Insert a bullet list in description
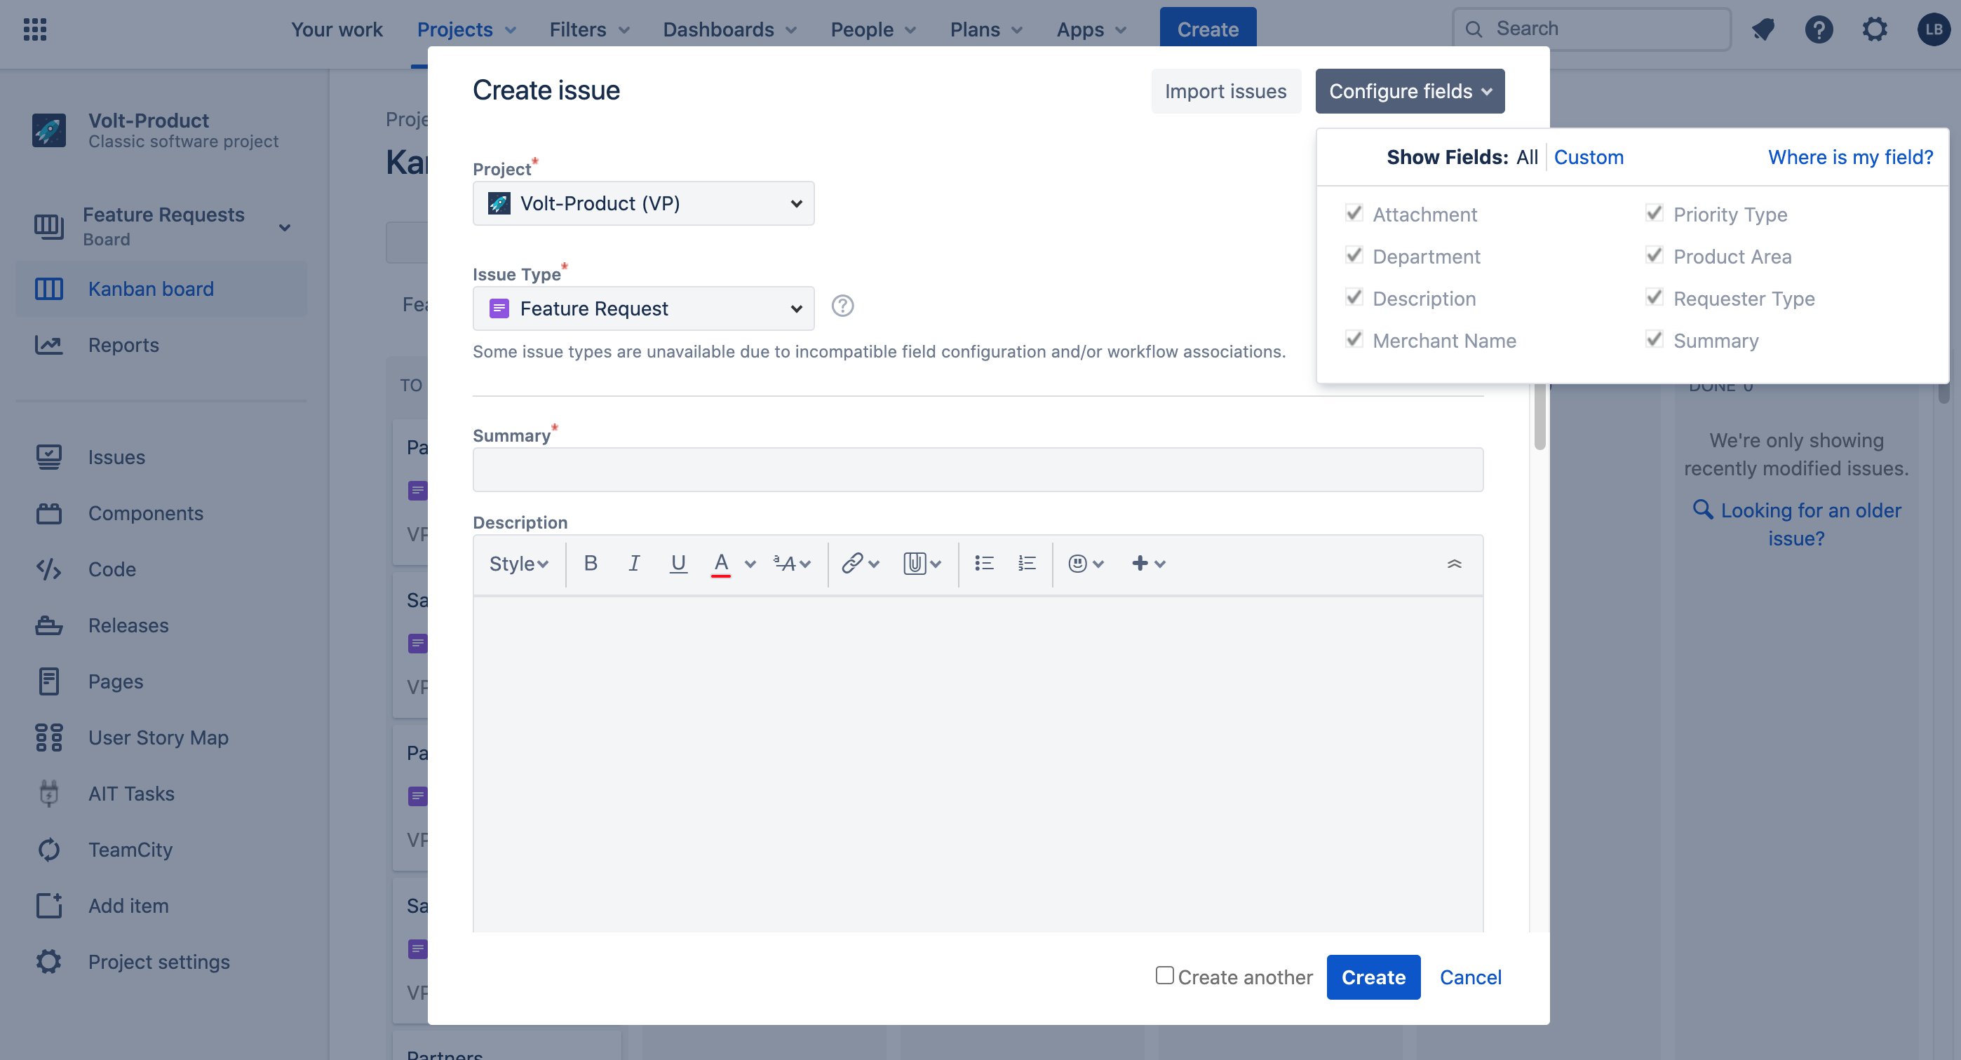The image size is (1961, 1060). [x=983, y=563]
